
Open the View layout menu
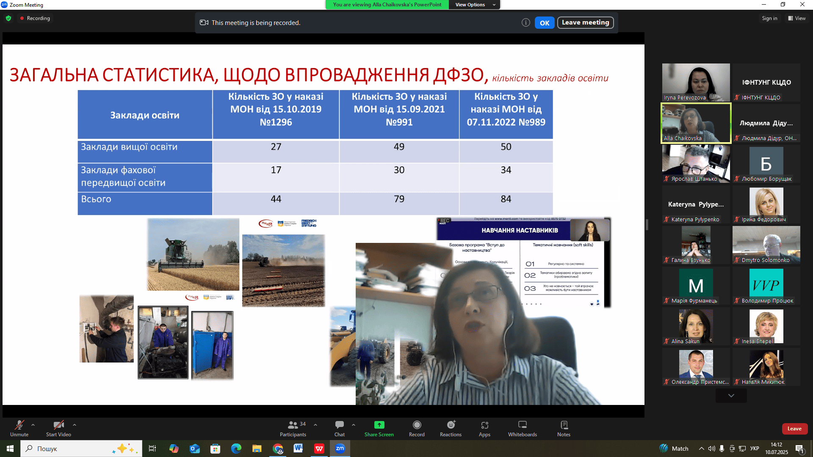pyautogui.click(x=797, y=18)
